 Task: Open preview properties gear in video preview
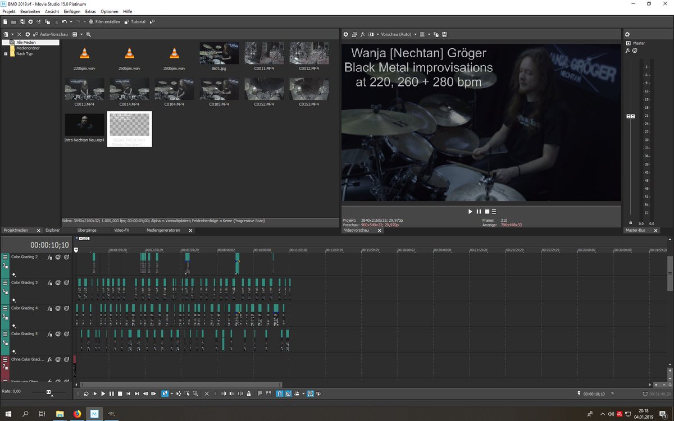point(346,34)
